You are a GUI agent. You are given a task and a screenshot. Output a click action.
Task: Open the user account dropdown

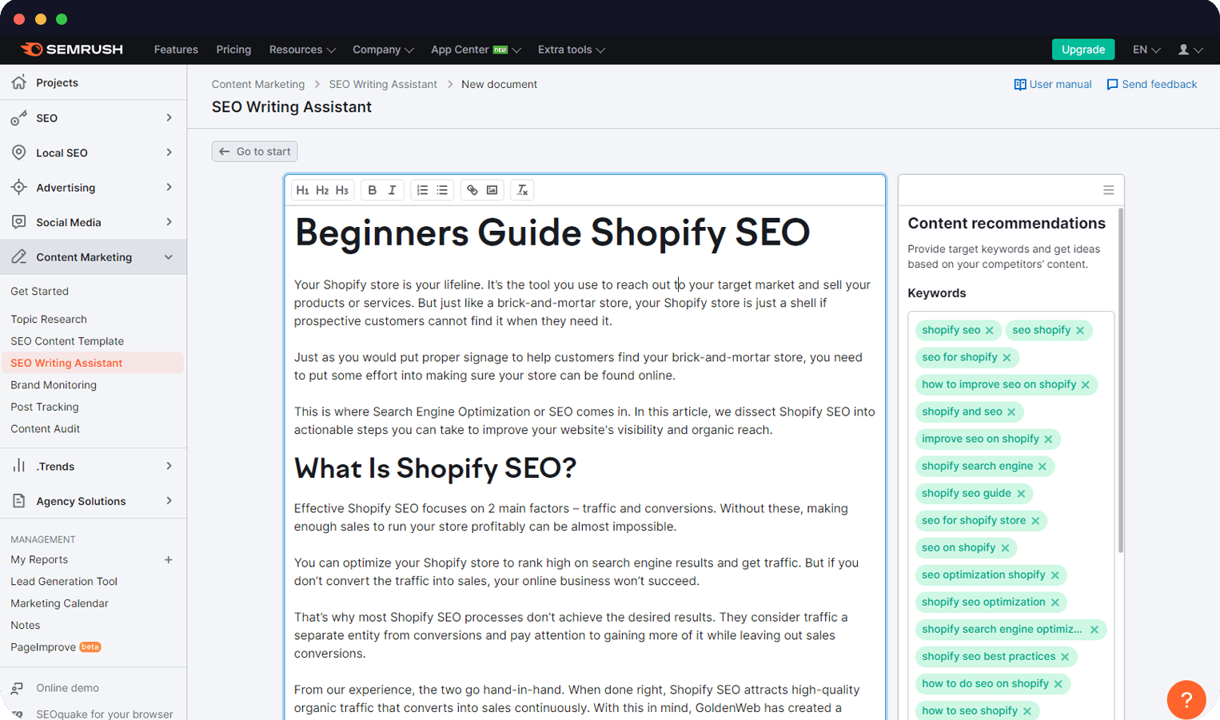(1190, 50)
